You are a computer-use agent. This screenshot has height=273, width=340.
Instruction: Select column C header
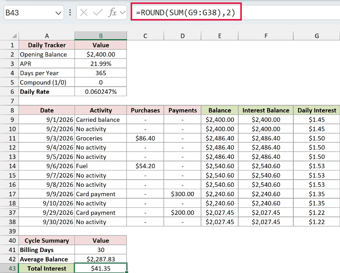pyautogui.click(x=145, y=36)
